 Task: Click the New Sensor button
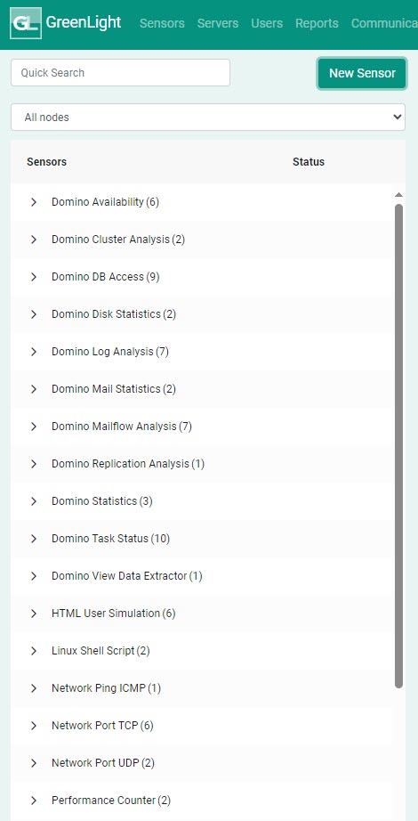click(362, 73)
